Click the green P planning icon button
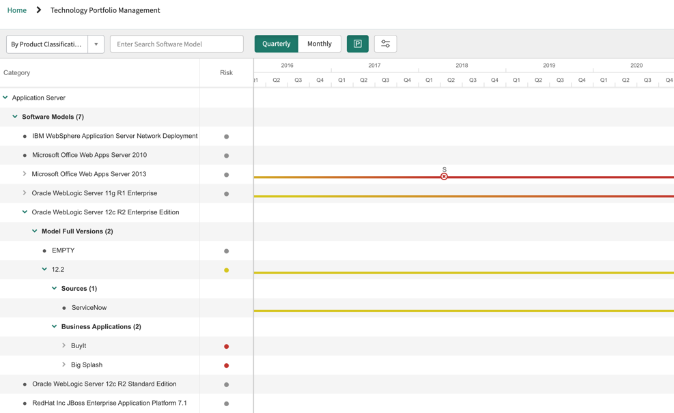 [x=358, y=44]
